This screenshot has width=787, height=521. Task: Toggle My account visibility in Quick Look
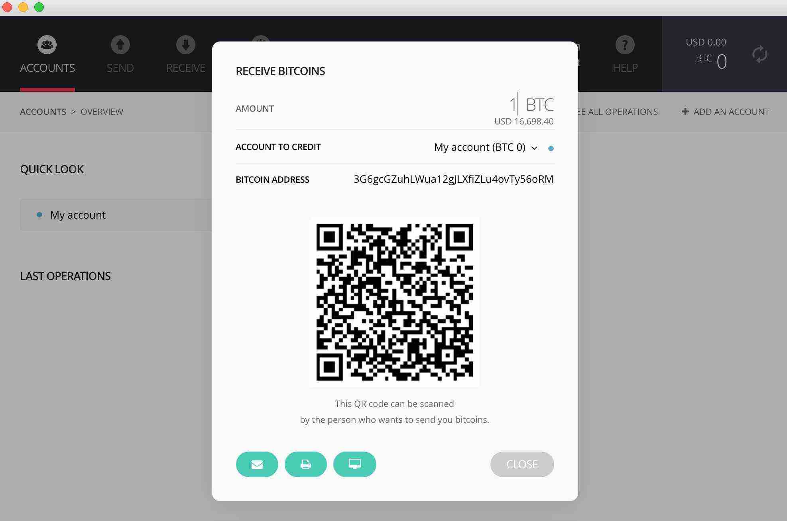(x=38, y=215)
